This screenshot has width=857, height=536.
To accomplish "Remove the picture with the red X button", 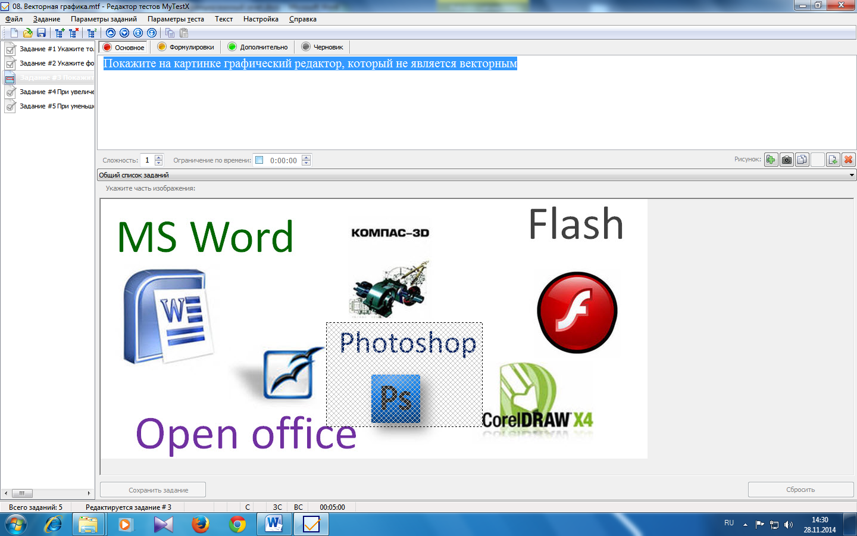I will [x=849, y=160].
